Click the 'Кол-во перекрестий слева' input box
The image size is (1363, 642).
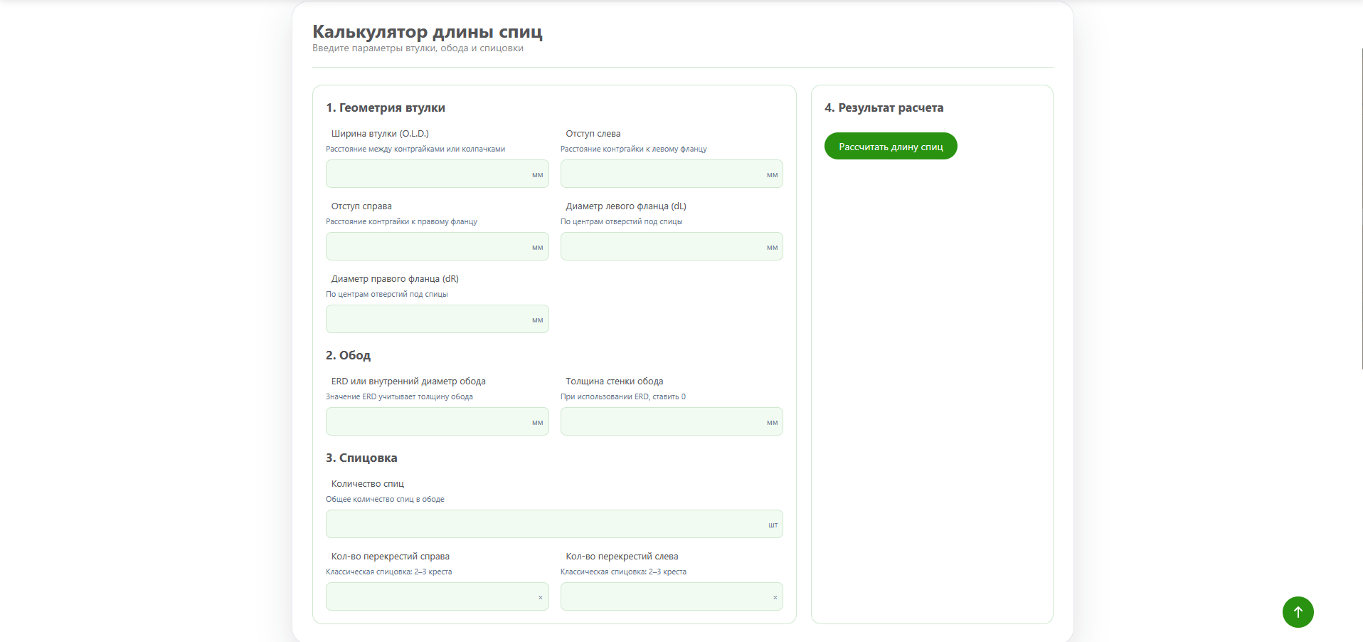pyautogui.click(x=662, y=596)
